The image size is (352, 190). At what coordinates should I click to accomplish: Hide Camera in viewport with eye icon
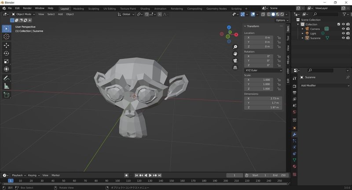coord(343,29)
